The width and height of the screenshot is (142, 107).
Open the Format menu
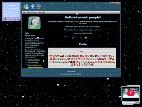coord(34,12)
